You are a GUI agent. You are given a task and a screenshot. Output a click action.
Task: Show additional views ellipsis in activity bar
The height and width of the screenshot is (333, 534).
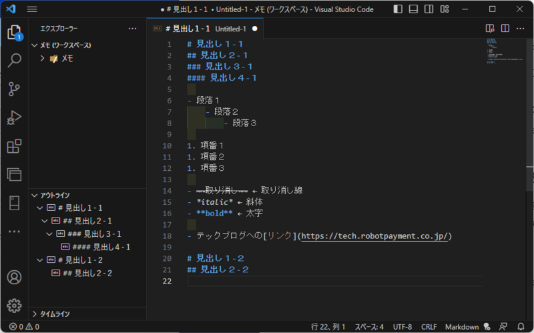14,232
